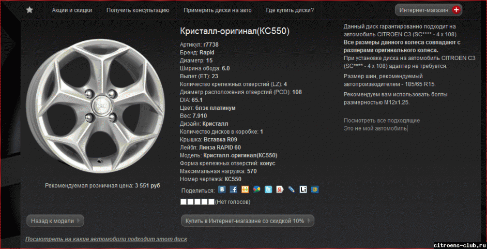
Task: Click the red plus on Интернет-магазин button
Action: pyautogui.click(x=456, y=10)
